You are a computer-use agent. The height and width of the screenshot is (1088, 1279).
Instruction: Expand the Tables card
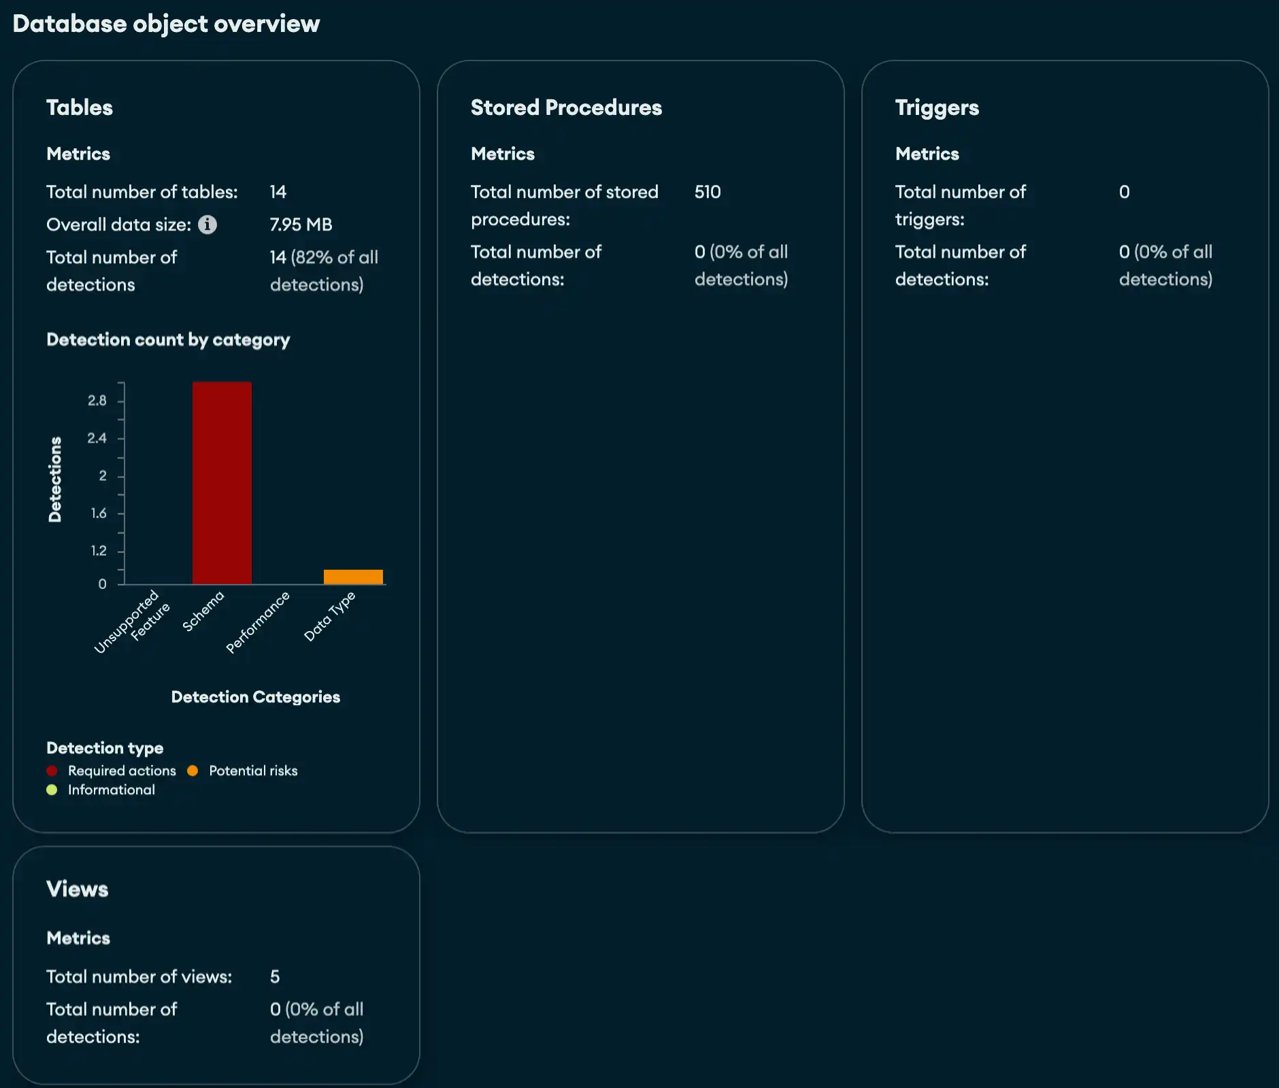[80, 107]
